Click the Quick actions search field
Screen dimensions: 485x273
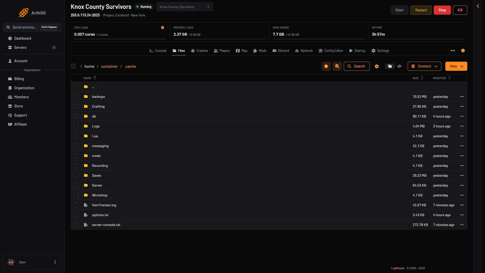[32, 27]
